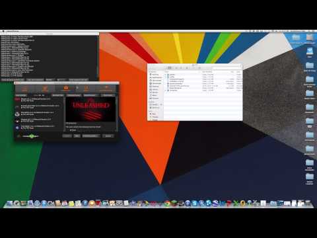Open the Trash in the Dock
Image resolution: width=317 pixels, height=238 pixels.
coord(308,203)
